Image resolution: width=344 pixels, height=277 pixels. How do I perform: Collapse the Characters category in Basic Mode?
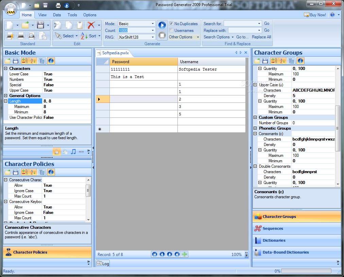(6, 68)
